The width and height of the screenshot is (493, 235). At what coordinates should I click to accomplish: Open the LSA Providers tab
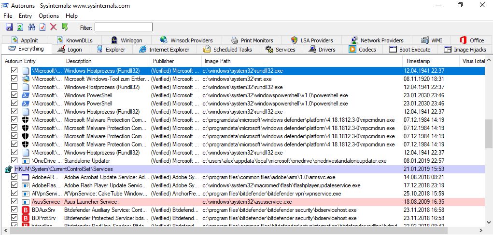(312, 40)
